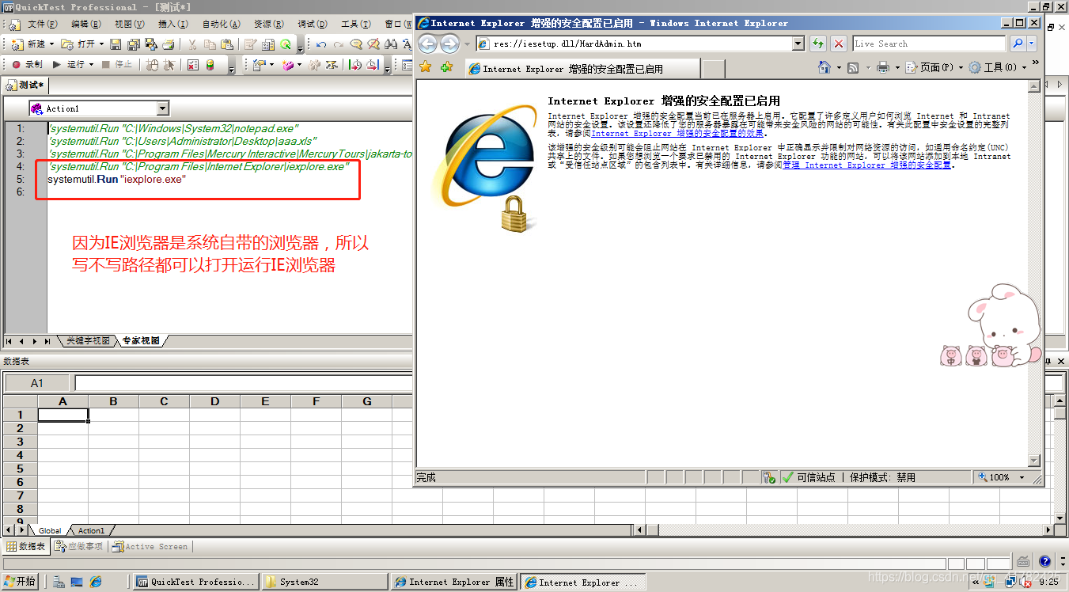Click the IE Favorites star icon

(426, 68)
